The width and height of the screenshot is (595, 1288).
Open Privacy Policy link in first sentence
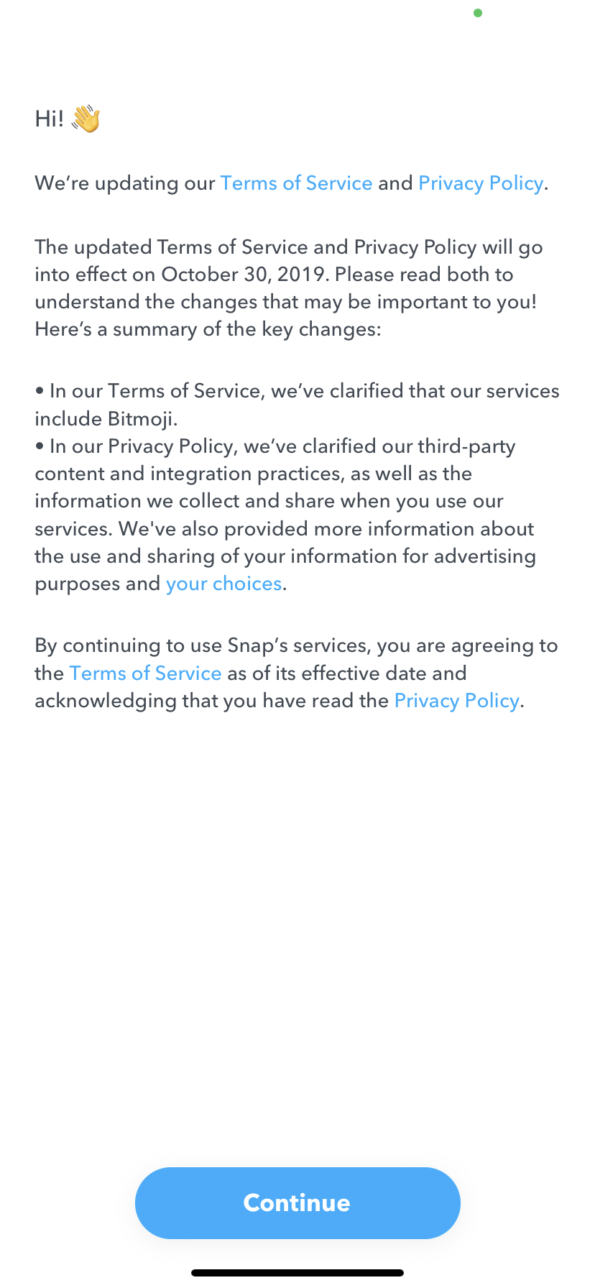click(480, 183)
